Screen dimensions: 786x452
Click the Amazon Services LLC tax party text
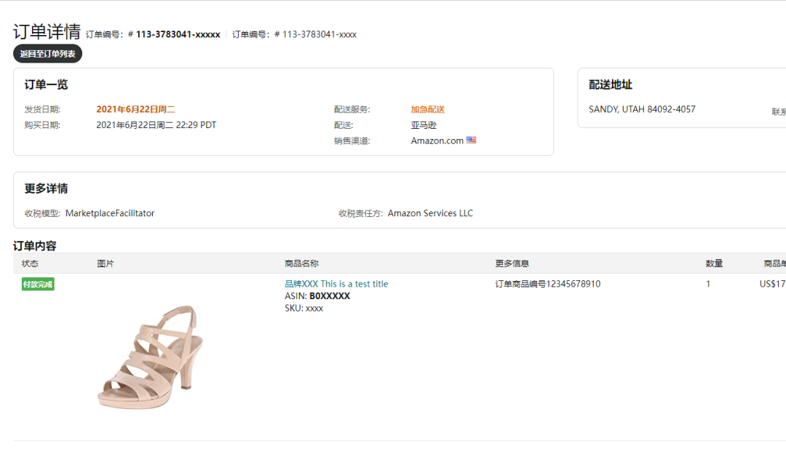pos(430,213)
